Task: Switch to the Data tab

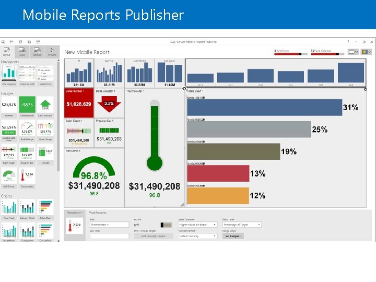Action: [22, 52]
